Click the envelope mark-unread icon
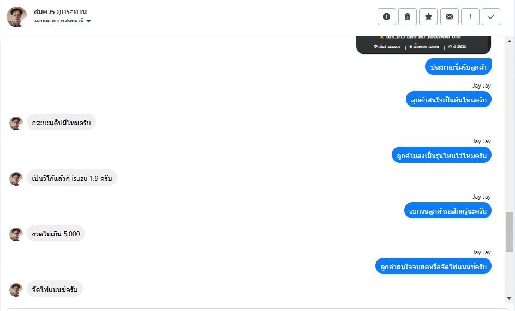 tap(449, 17)
